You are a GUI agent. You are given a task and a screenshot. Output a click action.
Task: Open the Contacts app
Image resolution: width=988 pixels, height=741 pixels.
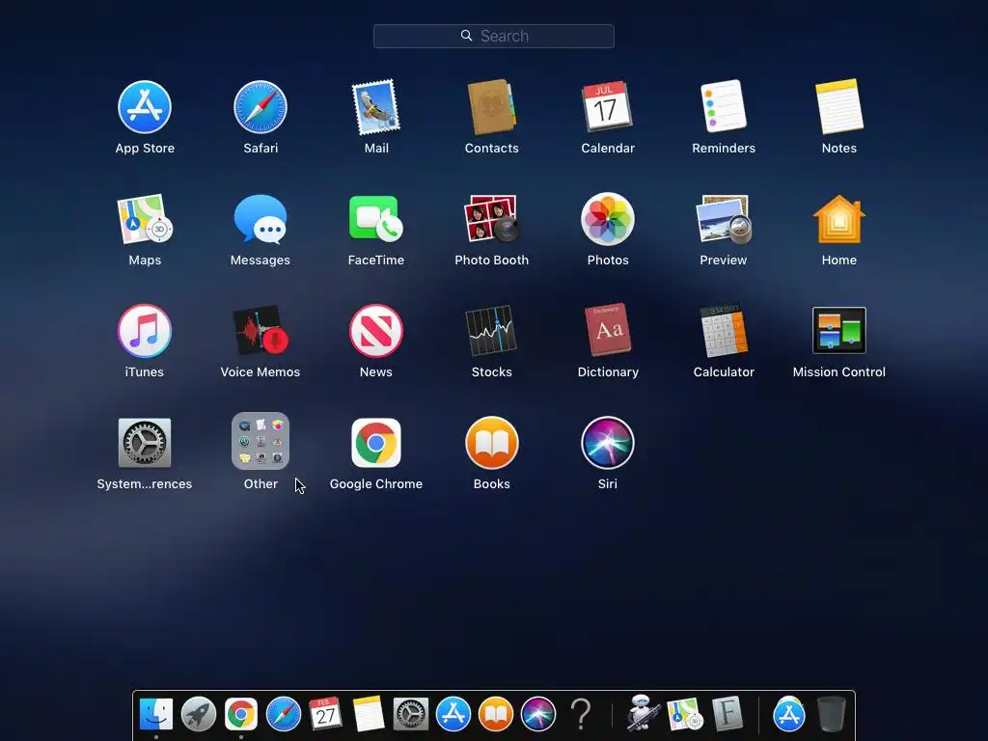[491, 107]
